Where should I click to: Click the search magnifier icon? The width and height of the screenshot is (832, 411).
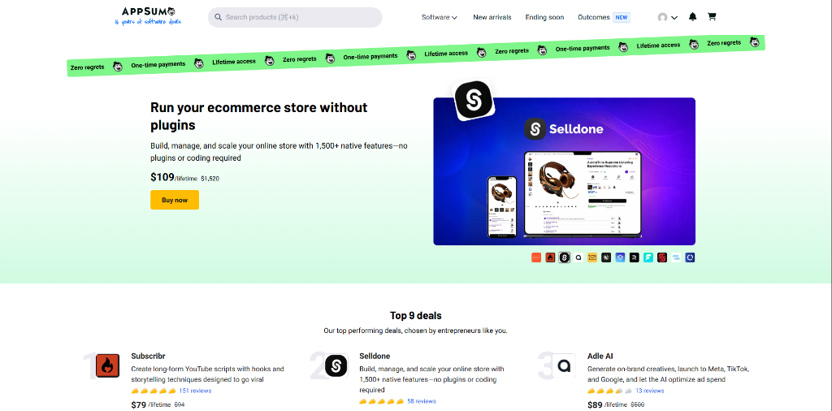pyautogui.click(x=218, y=17)
